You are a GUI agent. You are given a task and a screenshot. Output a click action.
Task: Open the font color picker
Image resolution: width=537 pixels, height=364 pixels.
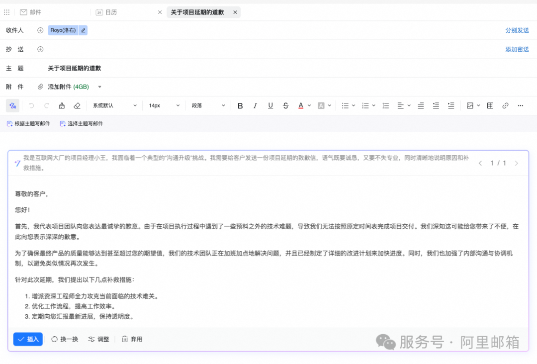(301, 105)
